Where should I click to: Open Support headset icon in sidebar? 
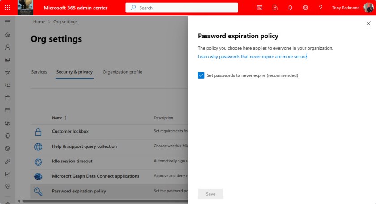[x=8, y=136]
